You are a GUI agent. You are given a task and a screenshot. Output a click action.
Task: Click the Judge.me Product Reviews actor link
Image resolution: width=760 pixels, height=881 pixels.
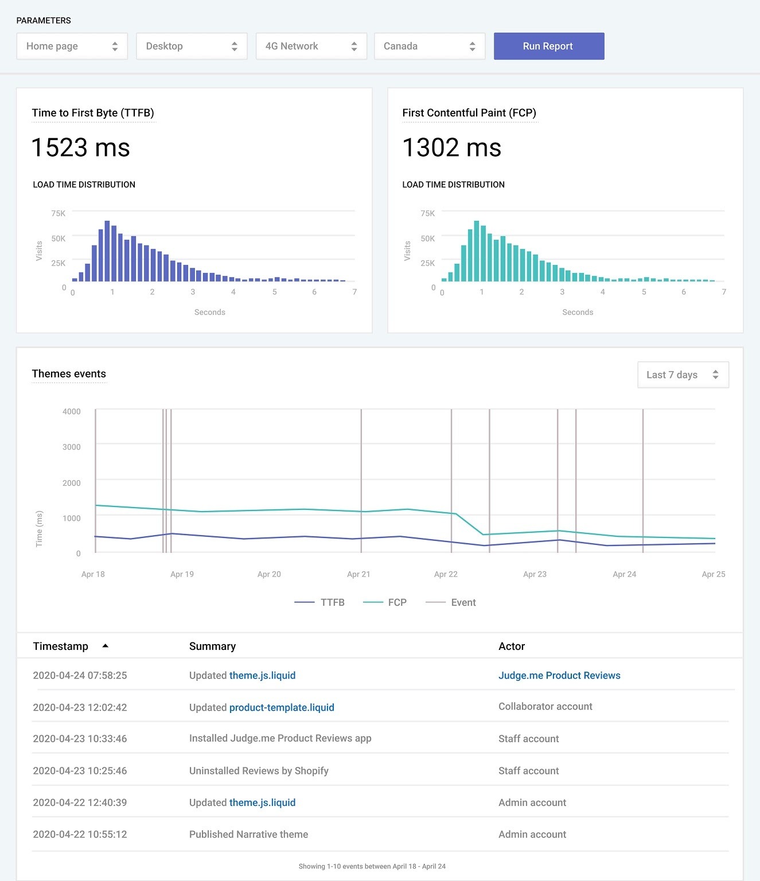559,675
